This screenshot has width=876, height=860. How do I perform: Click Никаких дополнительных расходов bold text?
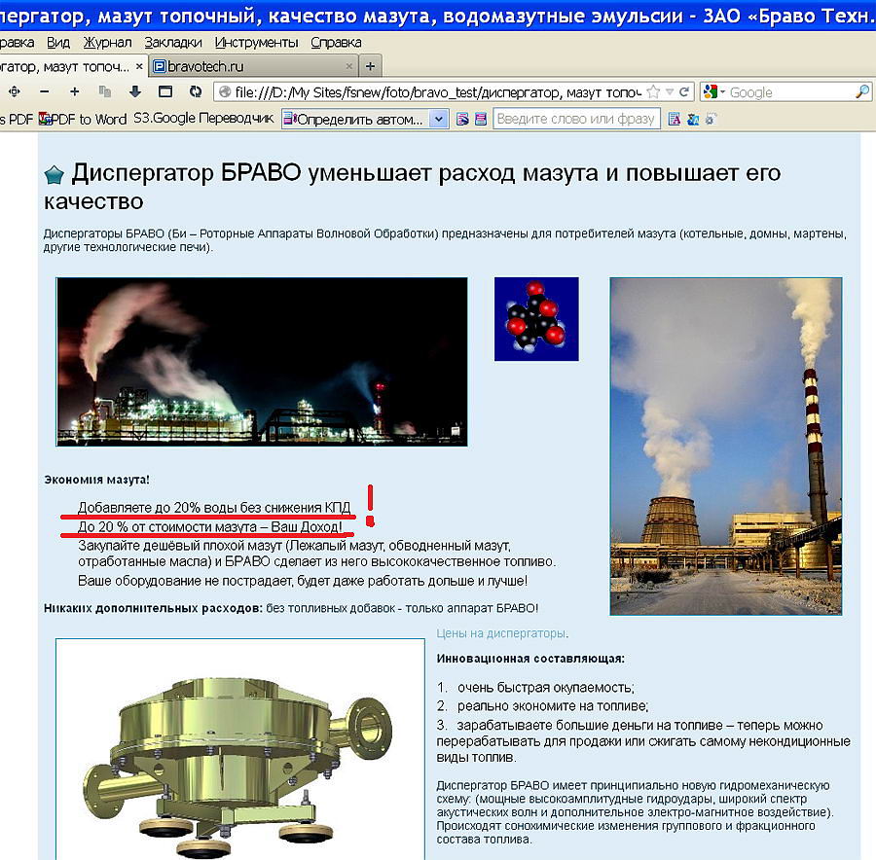coord(153,608)
